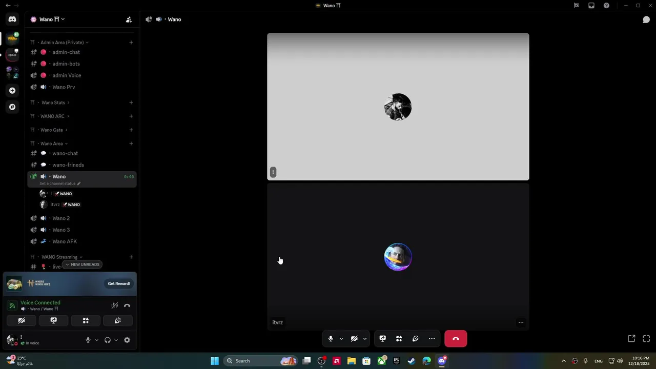Screen dimensions: 656x369
Task: Pop out the call window
Action: point(631,339)
